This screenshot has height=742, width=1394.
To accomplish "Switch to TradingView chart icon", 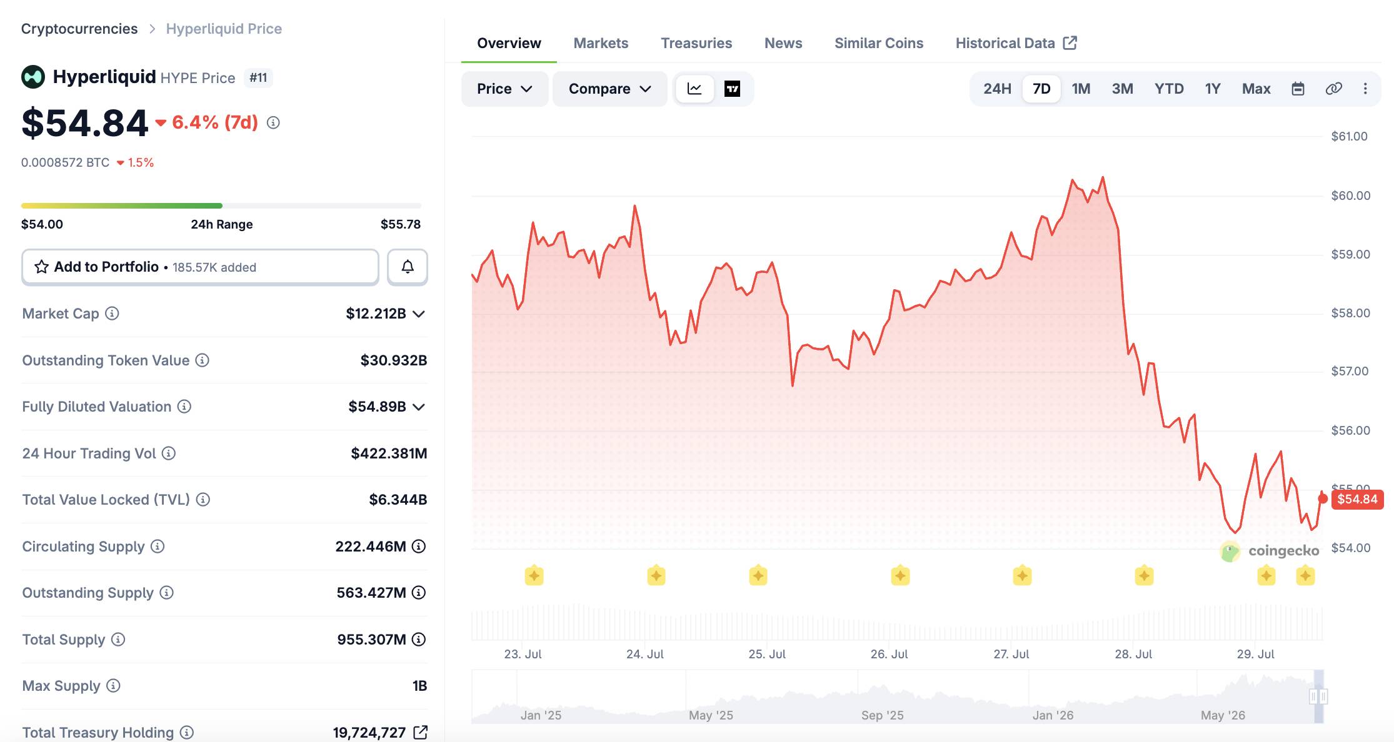I will 732,89.
